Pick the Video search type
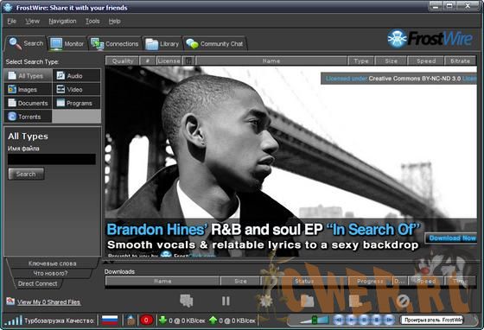The height and width of the screenshot is (330, 484). click(77, 90)
